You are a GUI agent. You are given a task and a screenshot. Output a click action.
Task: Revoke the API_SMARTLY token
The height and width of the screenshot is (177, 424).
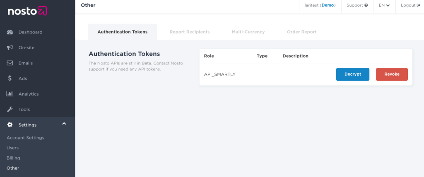(392, 74)
